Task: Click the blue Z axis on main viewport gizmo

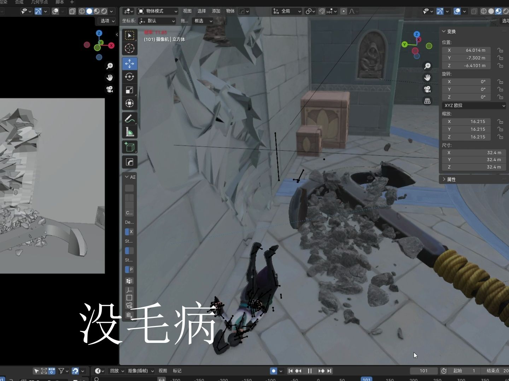Action: click(417, 34)
